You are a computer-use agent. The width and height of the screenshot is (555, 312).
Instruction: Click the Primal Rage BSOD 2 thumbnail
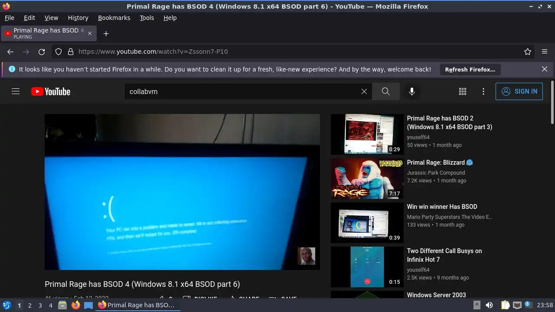pyautogui.click(x=367, y=134)
